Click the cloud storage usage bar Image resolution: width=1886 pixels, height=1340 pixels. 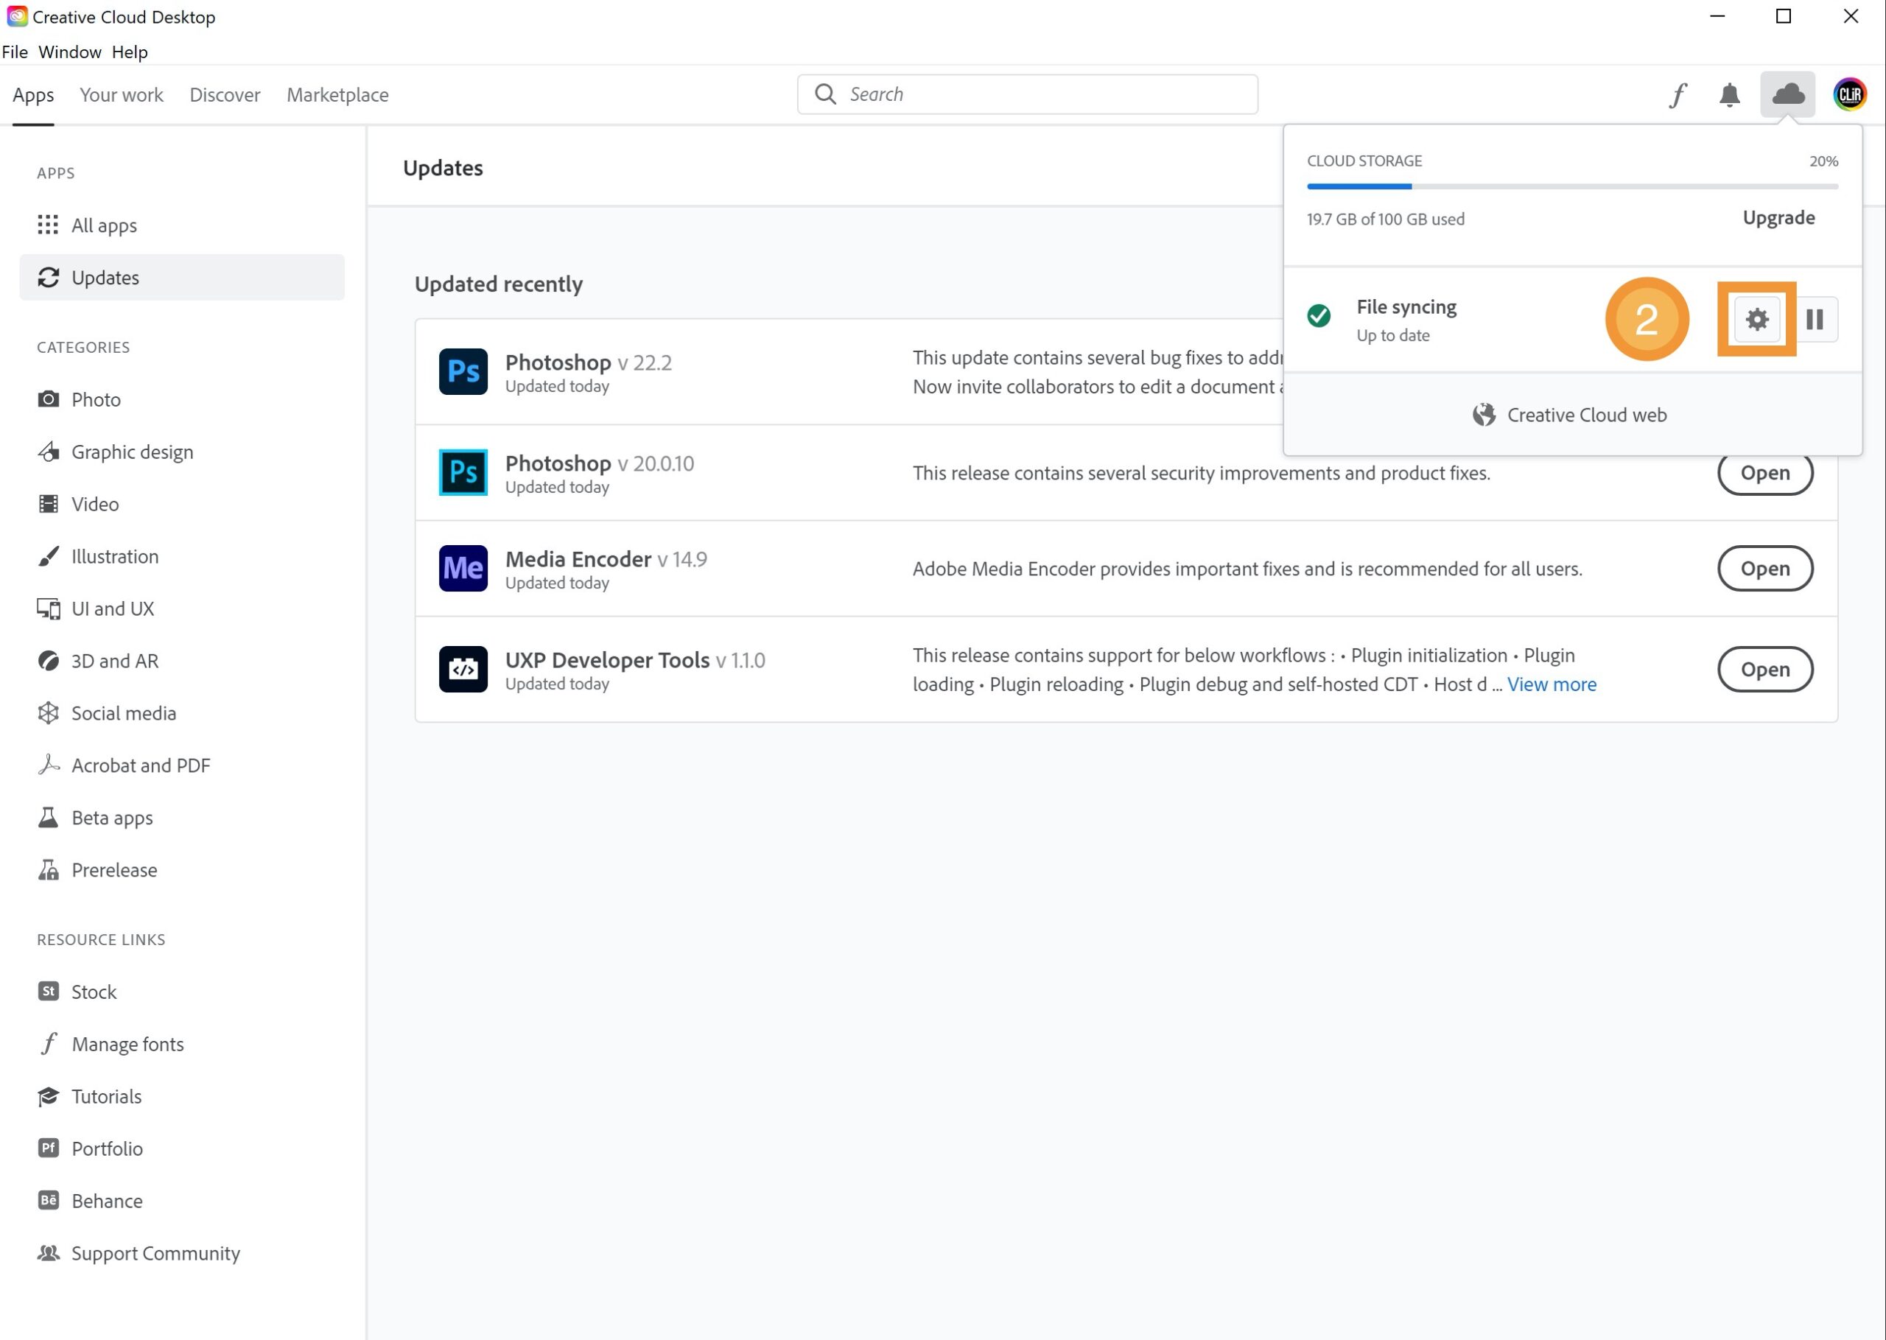click(1571, 186)
